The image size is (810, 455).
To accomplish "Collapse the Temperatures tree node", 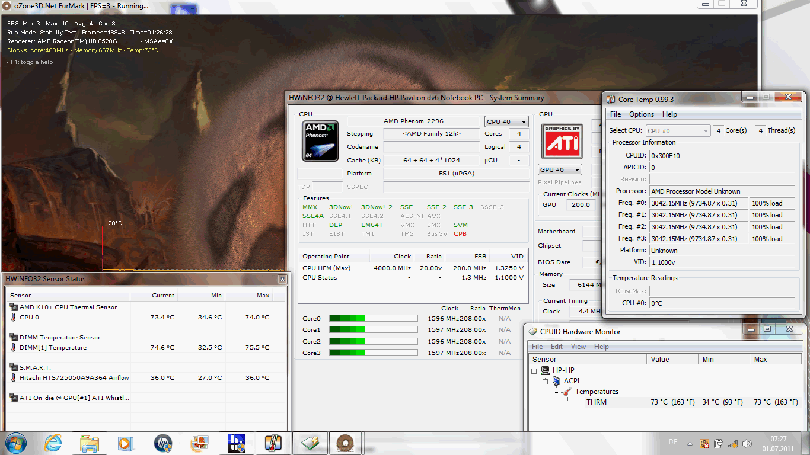I will point(557,392).
